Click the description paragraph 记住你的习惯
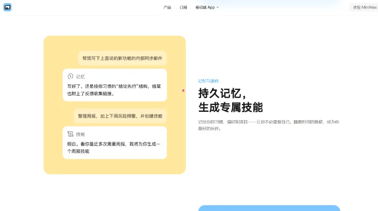Image resolution: width=378 pixels, height=211 pixels. point(269,125)
